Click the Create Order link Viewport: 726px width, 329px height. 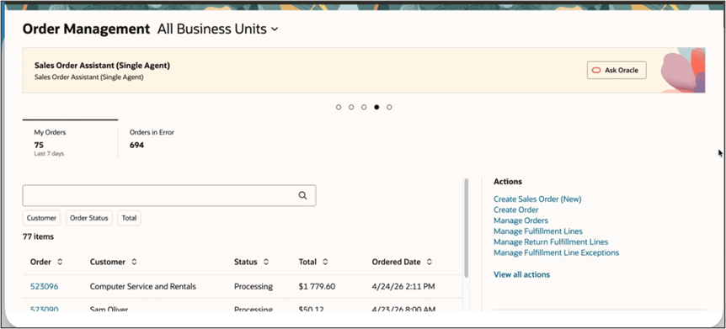(x=515, y=210)
